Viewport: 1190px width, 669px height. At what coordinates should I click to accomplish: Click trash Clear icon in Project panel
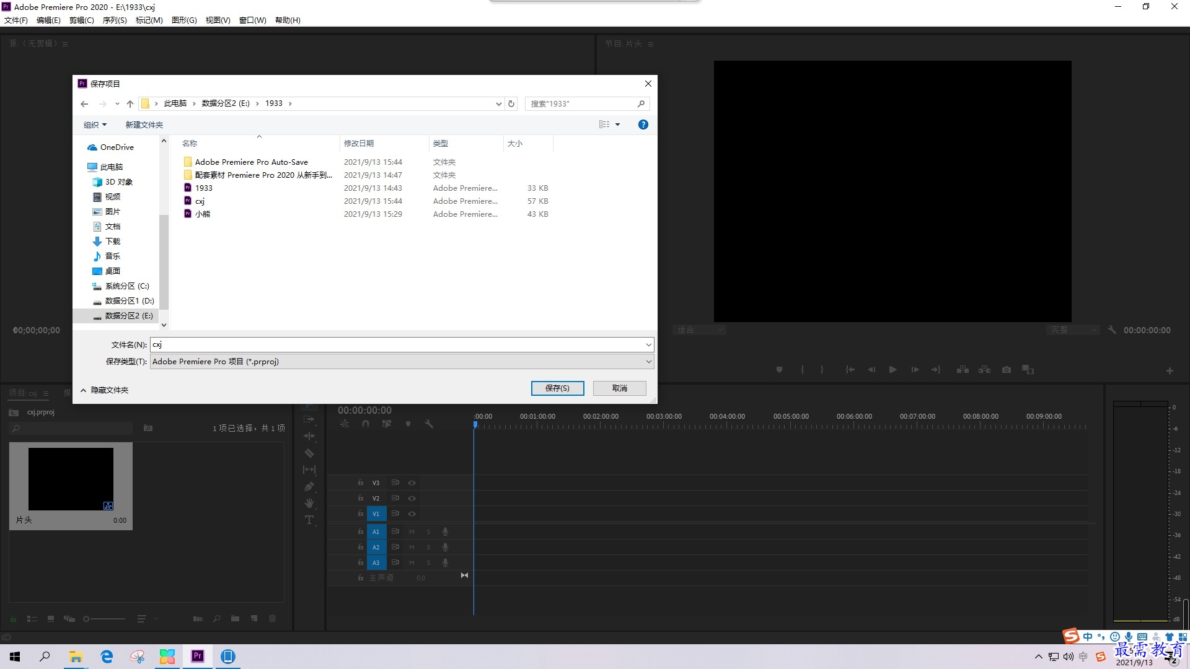coord(272,618)
